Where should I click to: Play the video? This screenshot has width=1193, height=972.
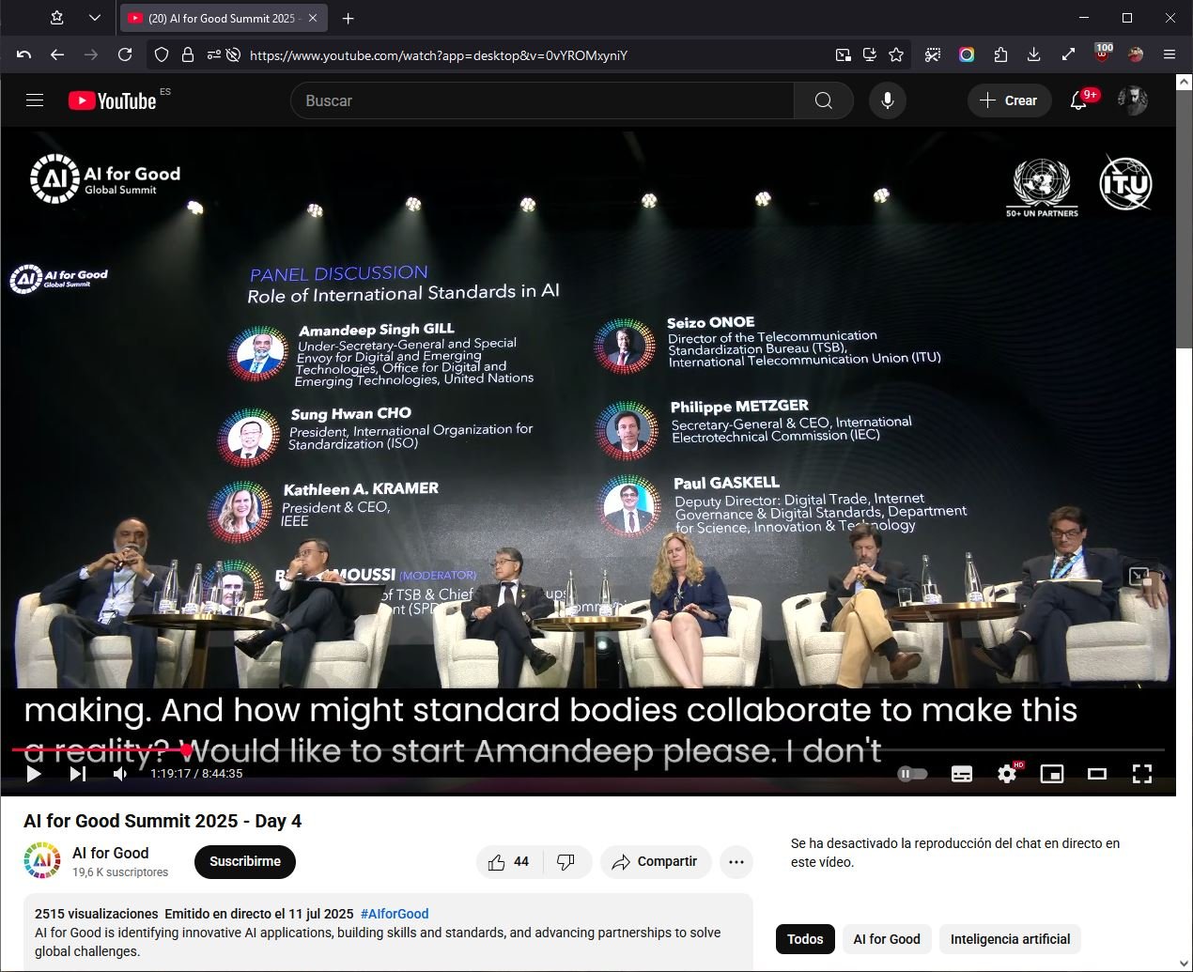click(x=34, y=774)
